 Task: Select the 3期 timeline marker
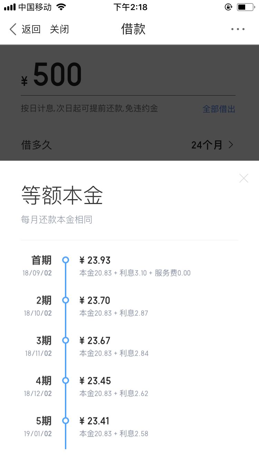[66, 340]
